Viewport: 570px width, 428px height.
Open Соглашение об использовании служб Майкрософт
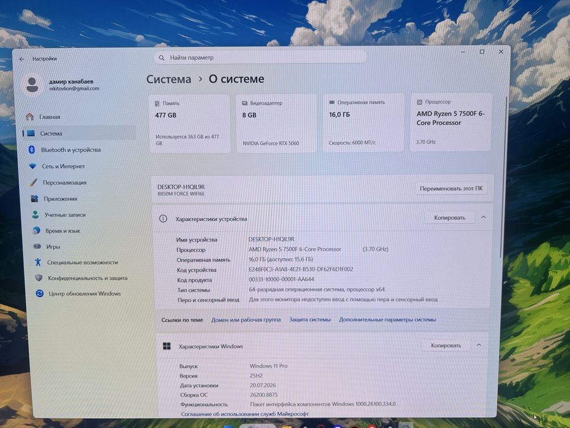(x=244, y=414)
